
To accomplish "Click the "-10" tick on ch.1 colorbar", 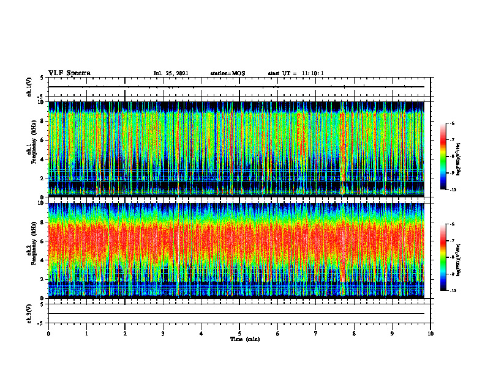I will tap(453, 190).
